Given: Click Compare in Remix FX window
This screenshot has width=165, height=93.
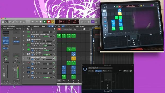Looking at the screenshot, I should pos(98,71).
